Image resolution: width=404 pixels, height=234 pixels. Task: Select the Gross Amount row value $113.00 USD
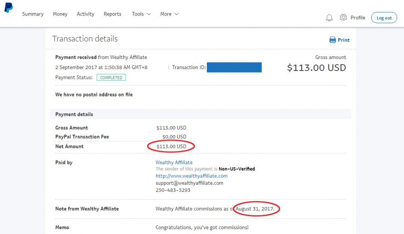tap(171, 128)
